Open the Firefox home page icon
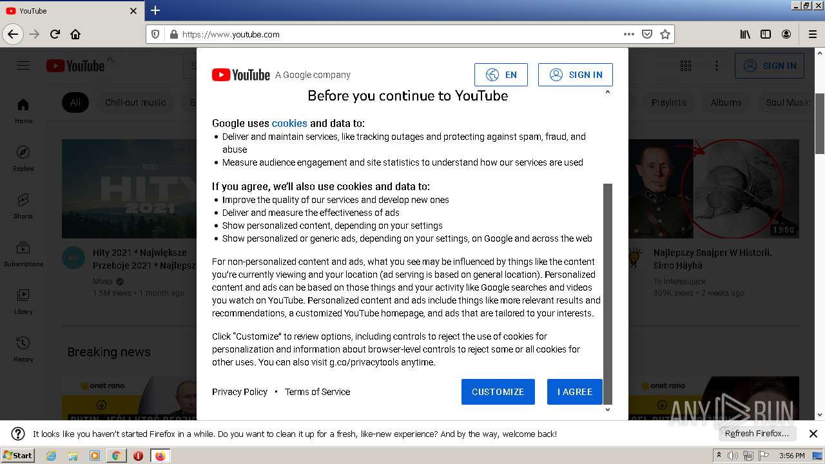The height and width of the screenshot is (464, 825). 75,34
